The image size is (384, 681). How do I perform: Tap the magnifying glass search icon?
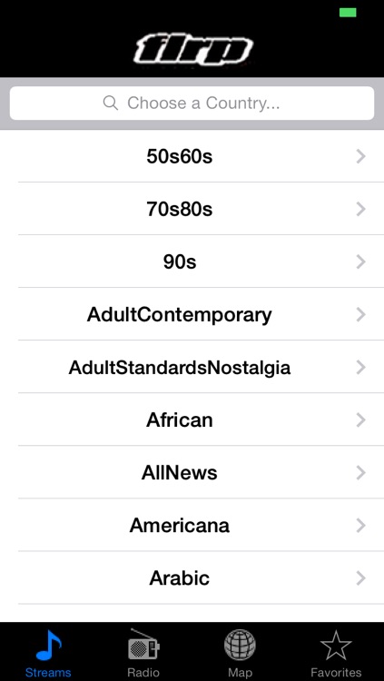tap(111, 103)
